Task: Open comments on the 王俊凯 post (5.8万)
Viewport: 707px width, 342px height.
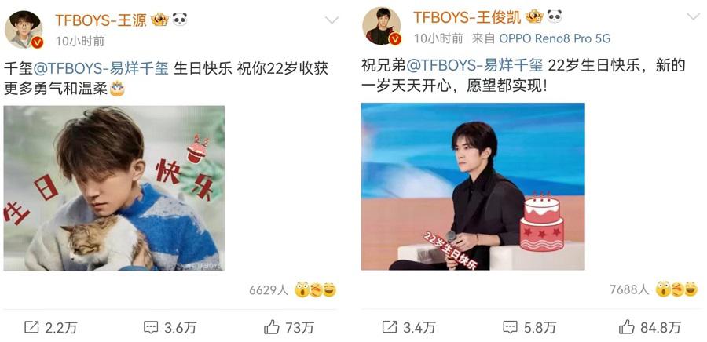Action: click(x=529, y=326)
